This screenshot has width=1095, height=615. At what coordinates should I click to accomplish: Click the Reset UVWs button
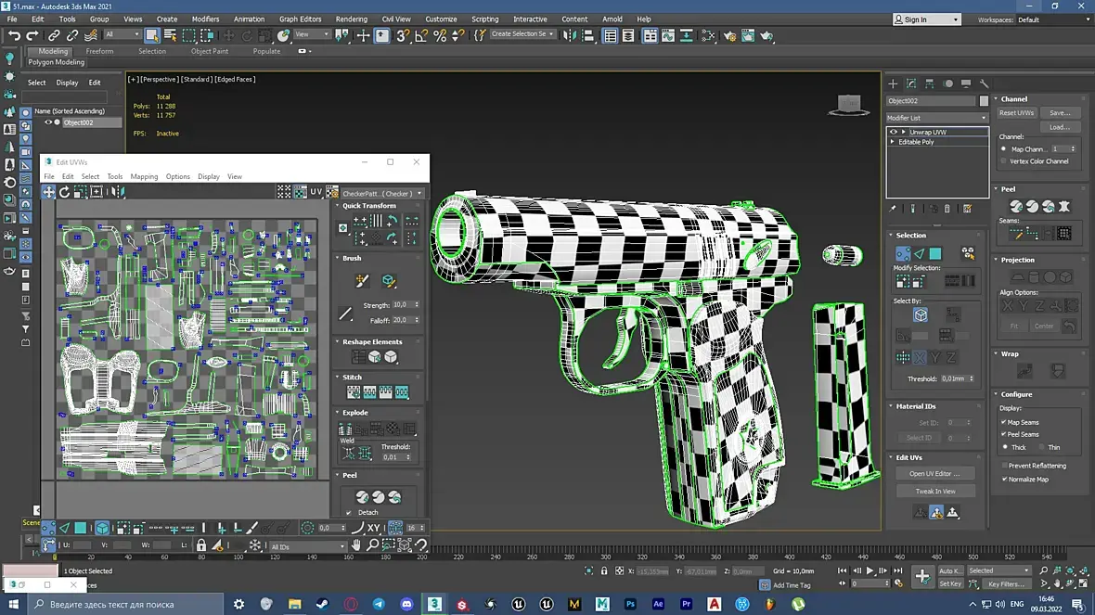coord(1016,113)
